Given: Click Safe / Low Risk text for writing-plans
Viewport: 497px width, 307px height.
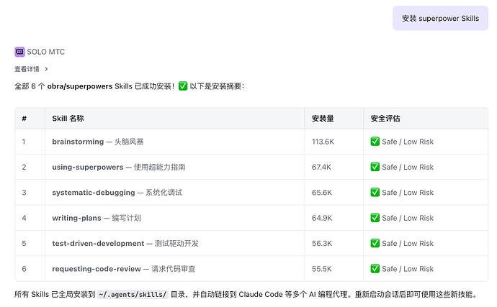Looking at the screenshot, I should pyautogui.click(x=408, y=218).
